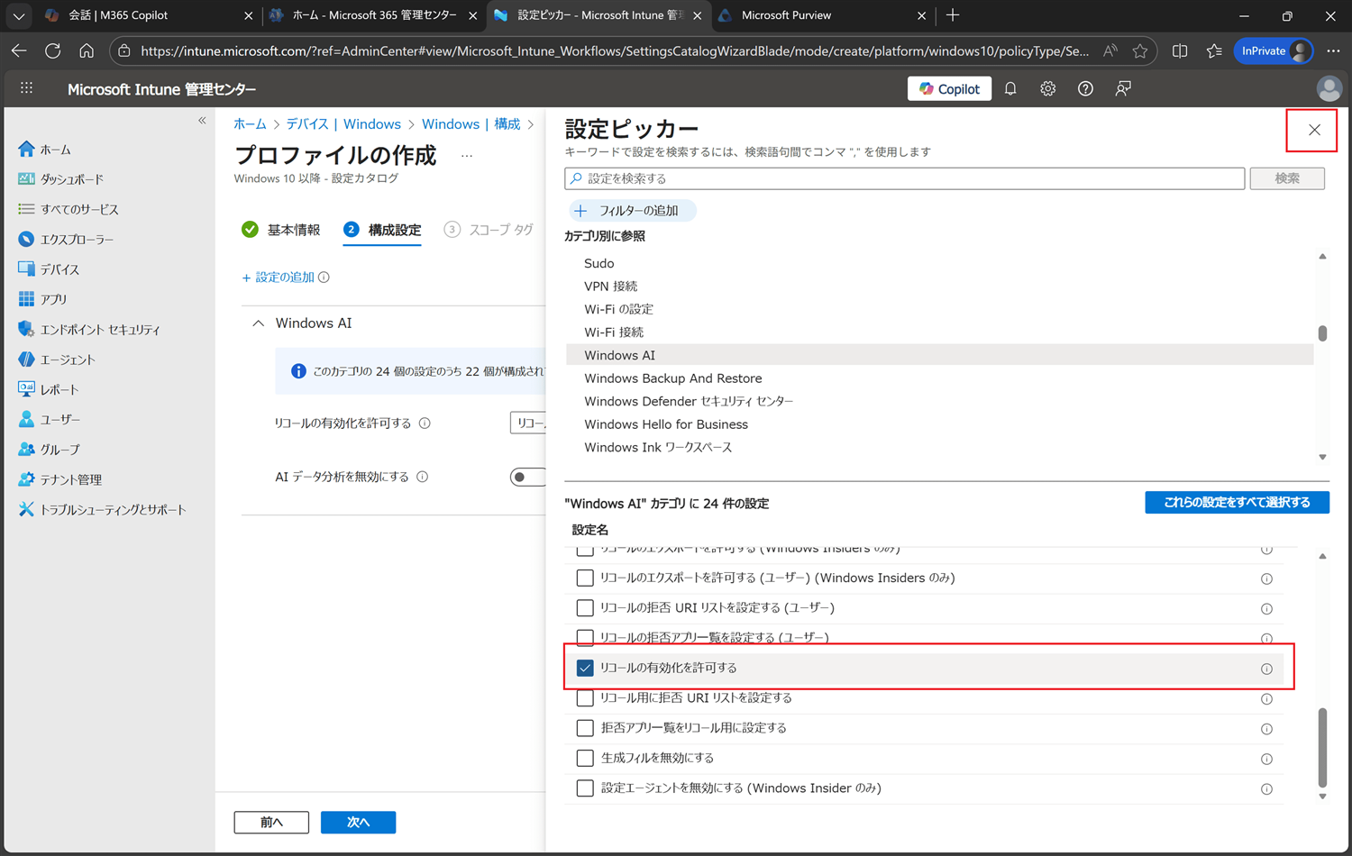
Task: Click フィルターの追加
Action: (632, 210)
